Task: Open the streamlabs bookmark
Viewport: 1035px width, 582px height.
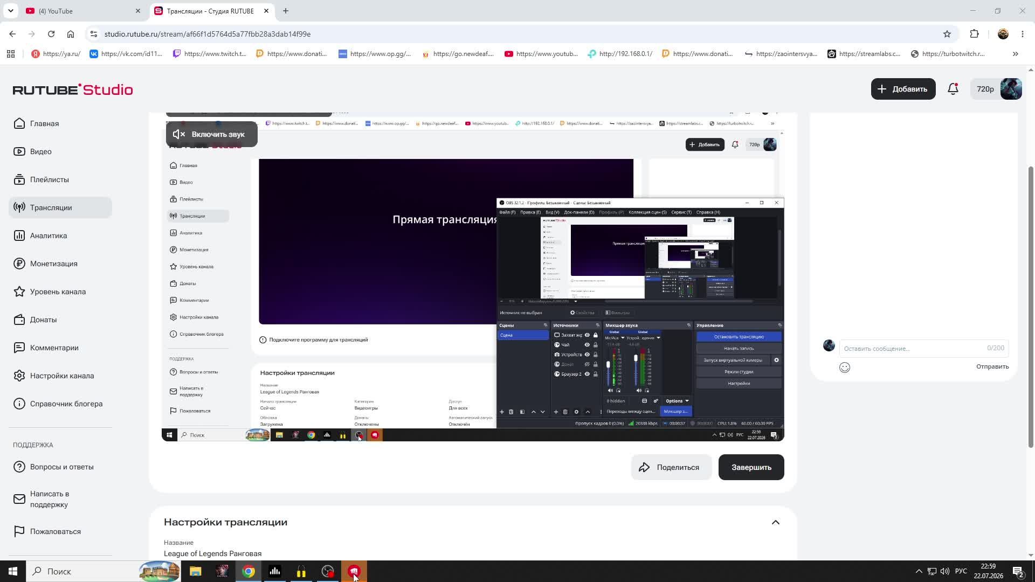Action: pos(864,54)
